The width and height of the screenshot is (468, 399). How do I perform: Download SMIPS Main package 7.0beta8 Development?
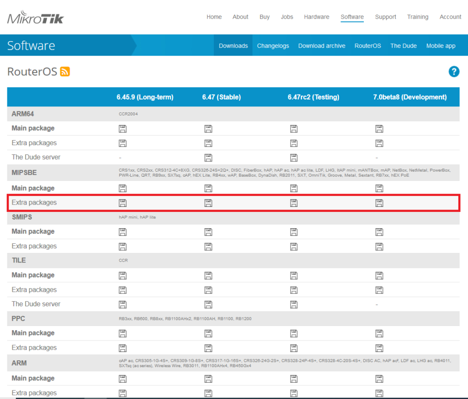[379, 232]
